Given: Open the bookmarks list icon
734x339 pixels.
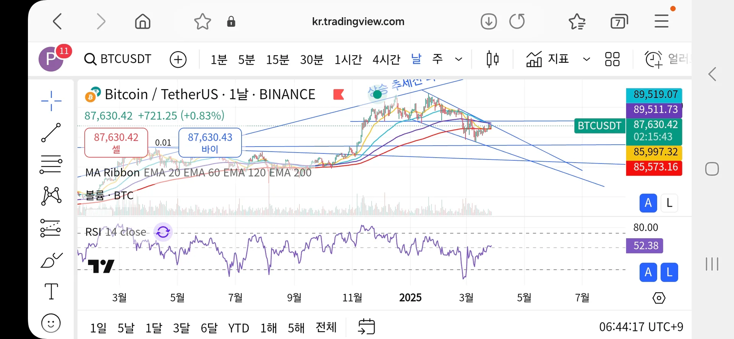Looking at the screenshot, I should click(x=577, y=21).
